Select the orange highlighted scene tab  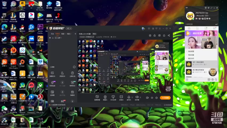click(58, 34)
